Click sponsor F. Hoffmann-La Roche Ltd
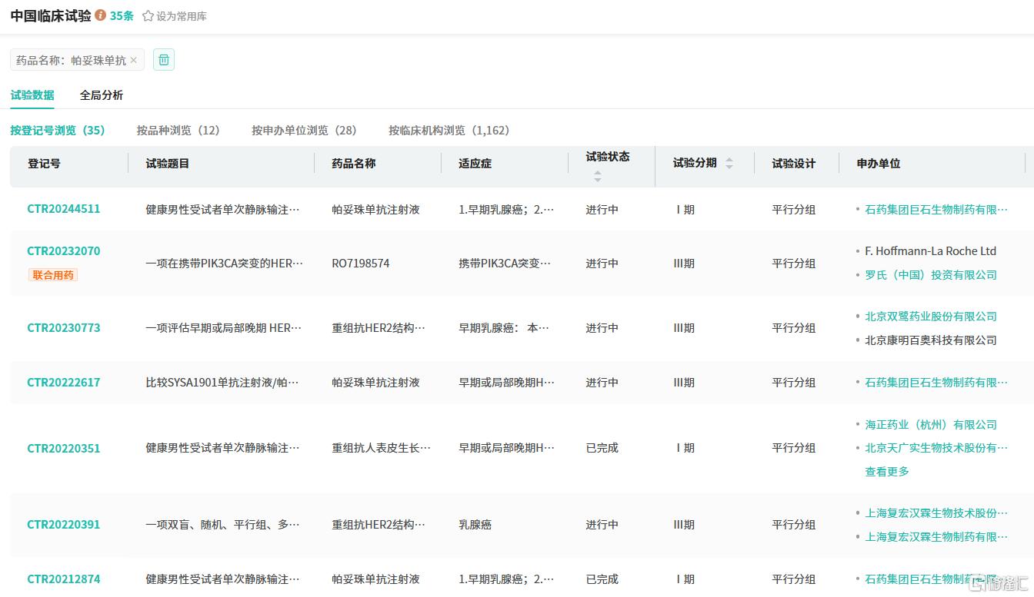 930,251
